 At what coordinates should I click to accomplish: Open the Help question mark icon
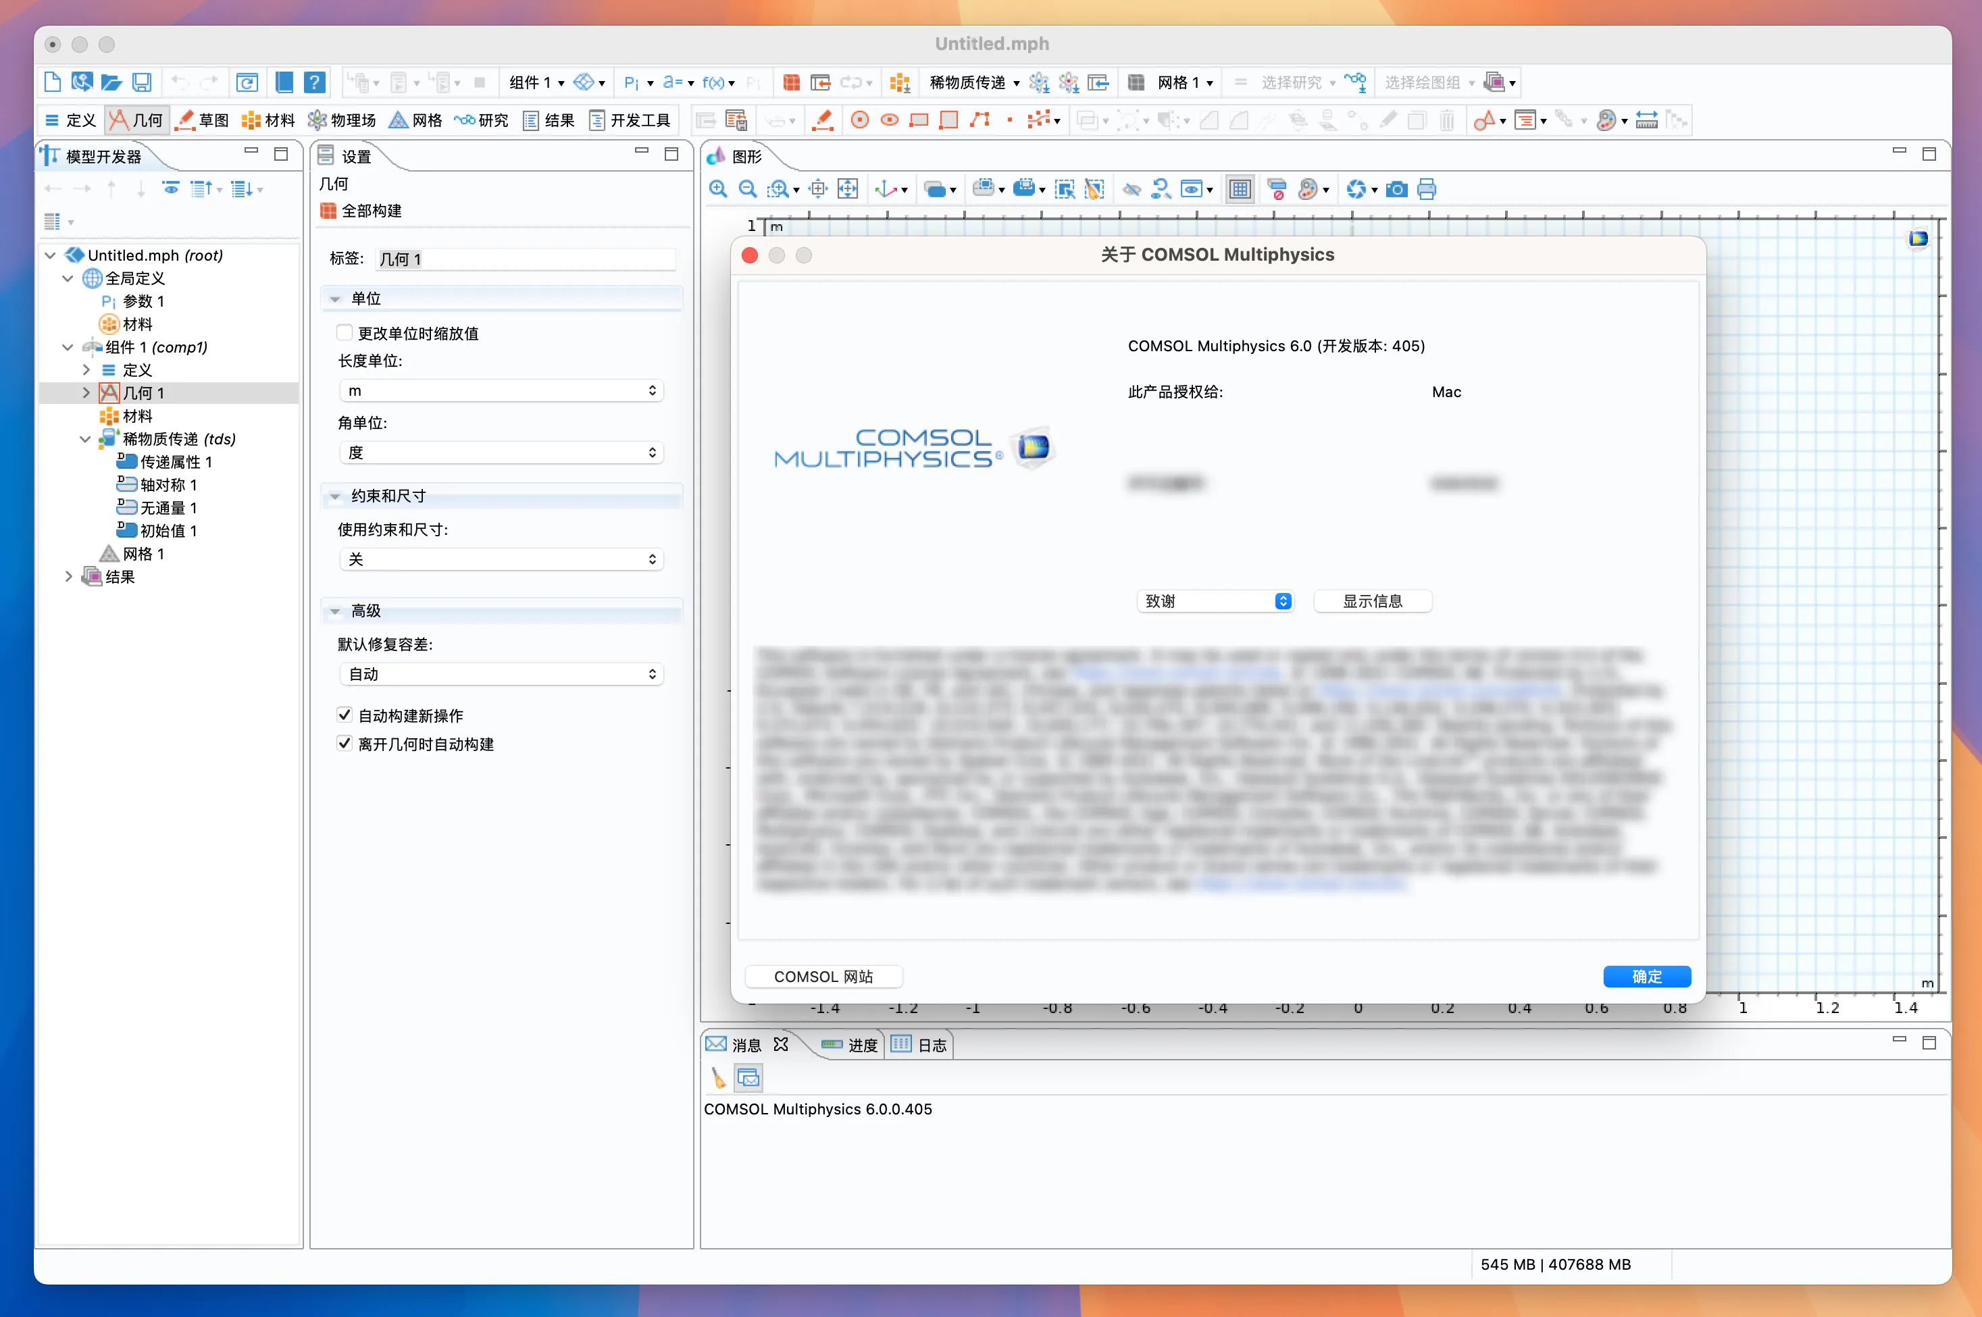click(314, 82)
